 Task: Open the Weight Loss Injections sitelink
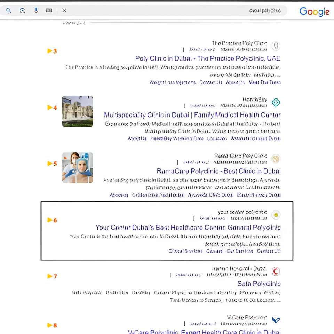(x=172, y=82)
